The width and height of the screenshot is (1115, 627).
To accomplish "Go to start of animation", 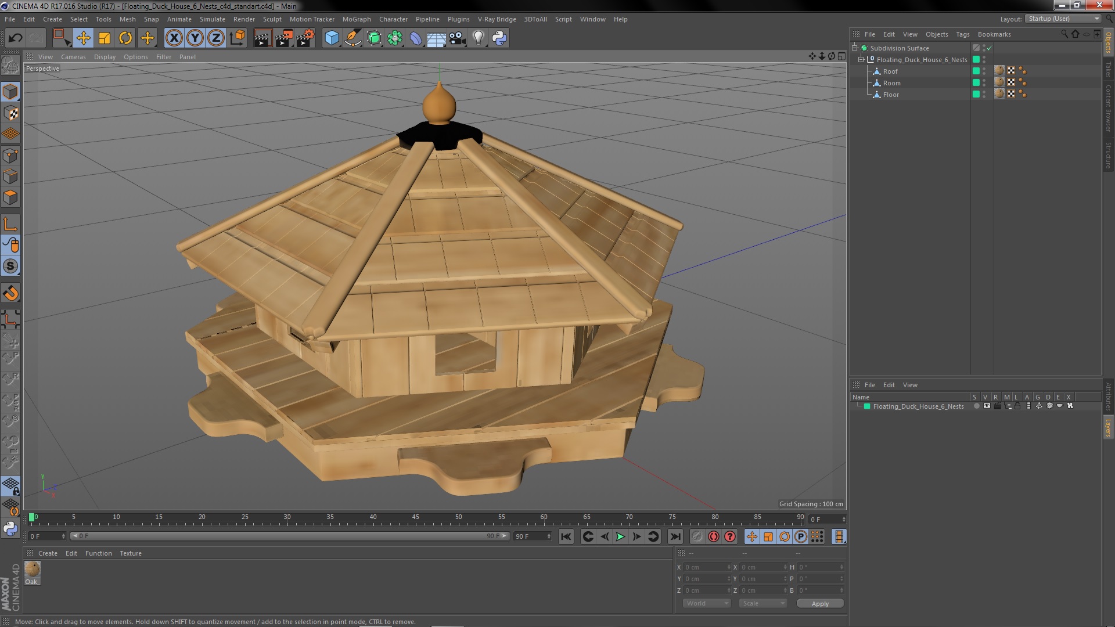I will click(x=566, y=536).
